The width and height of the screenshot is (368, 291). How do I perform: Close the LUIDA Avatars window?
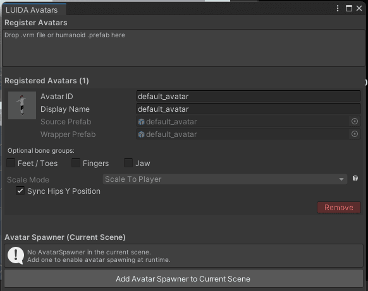(359, 8)
